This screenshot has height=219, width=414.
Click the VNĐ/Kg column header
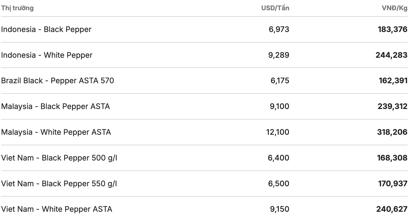394,8
